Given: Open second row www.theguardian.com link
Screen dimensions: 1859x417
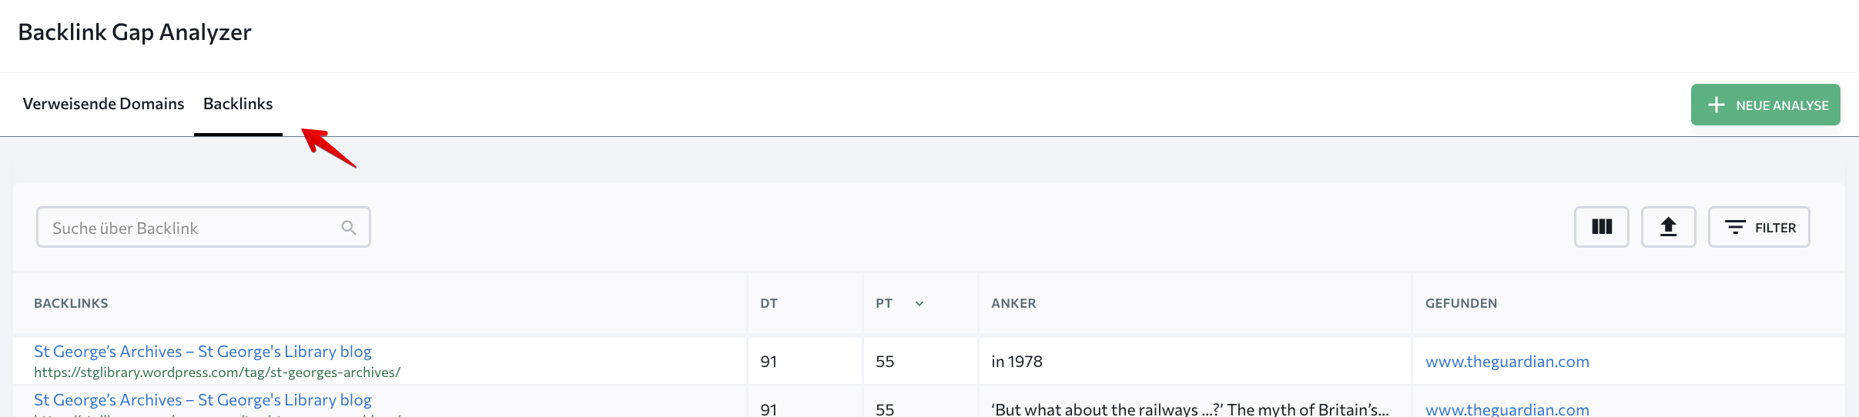Looking at the screenshot, I should click(1507, 409).
